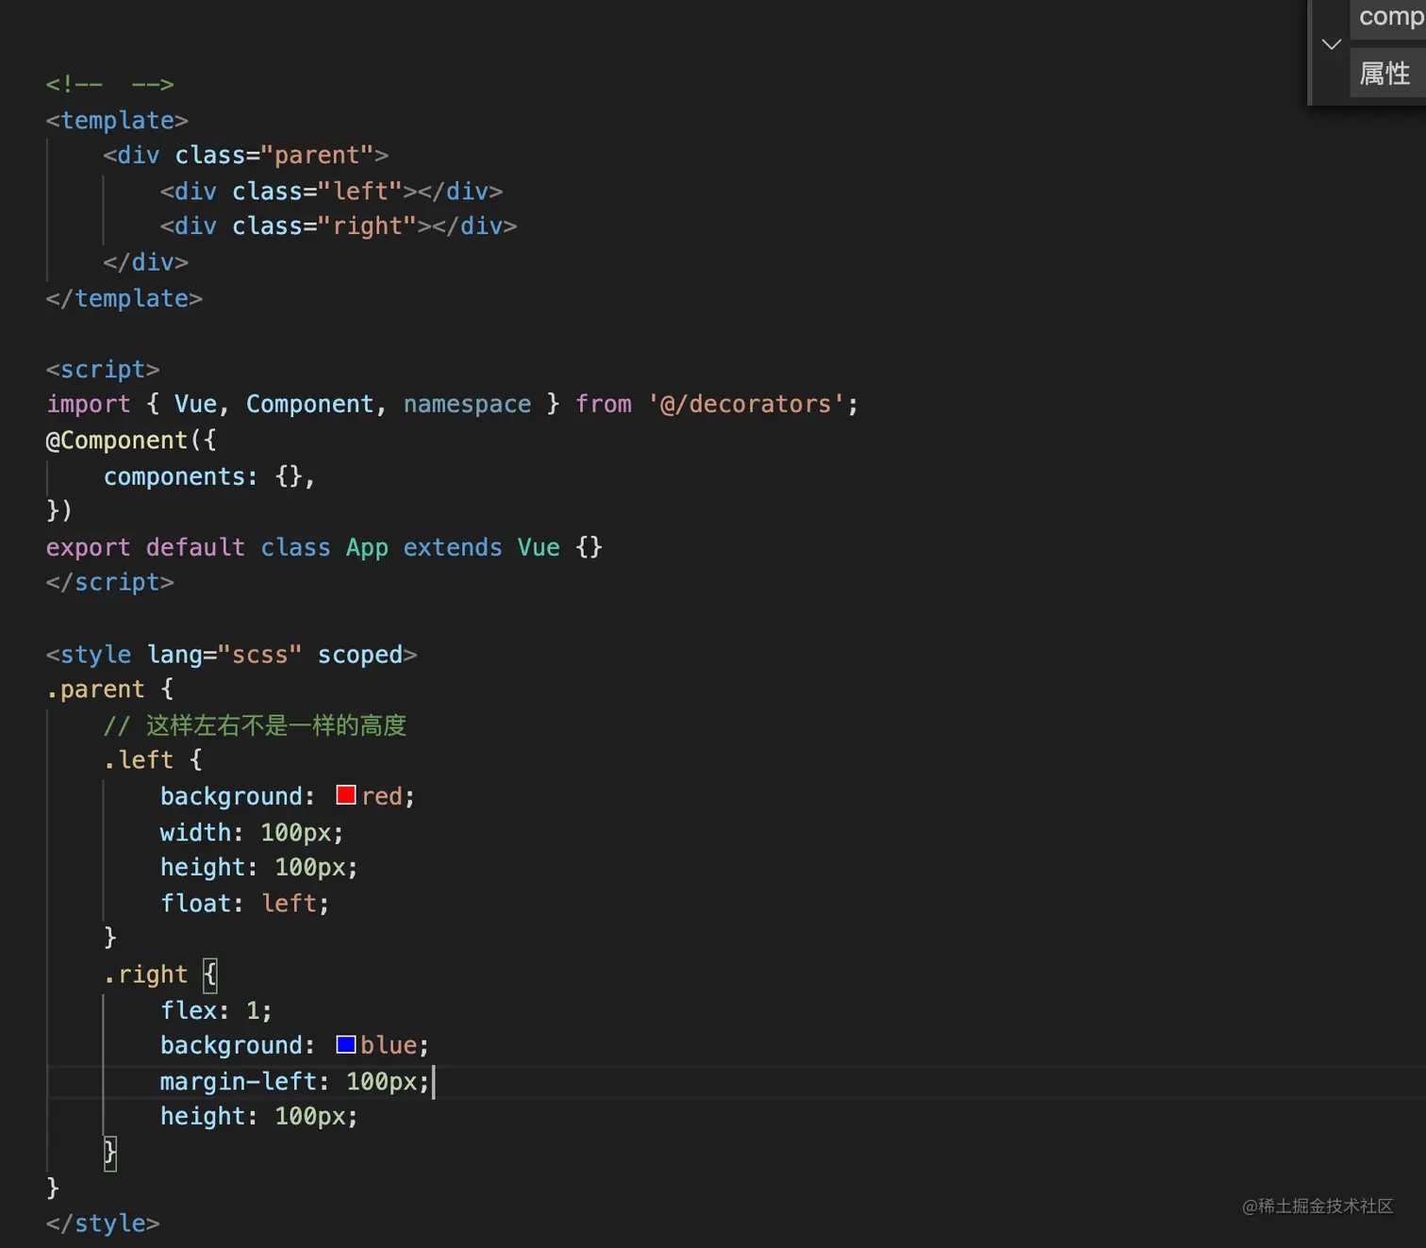The width and height of the screenshot is (1426, 1248).
Task: Click the height declaration below margin-left
Action: (x=259, y=1116)
